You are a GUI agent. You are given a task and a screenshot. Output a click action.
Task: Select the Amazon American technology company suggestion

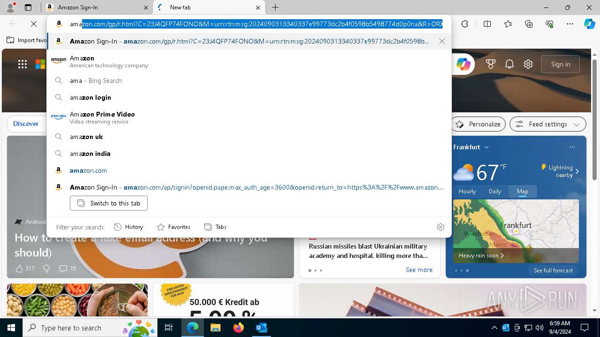click(x=249, y=61)
